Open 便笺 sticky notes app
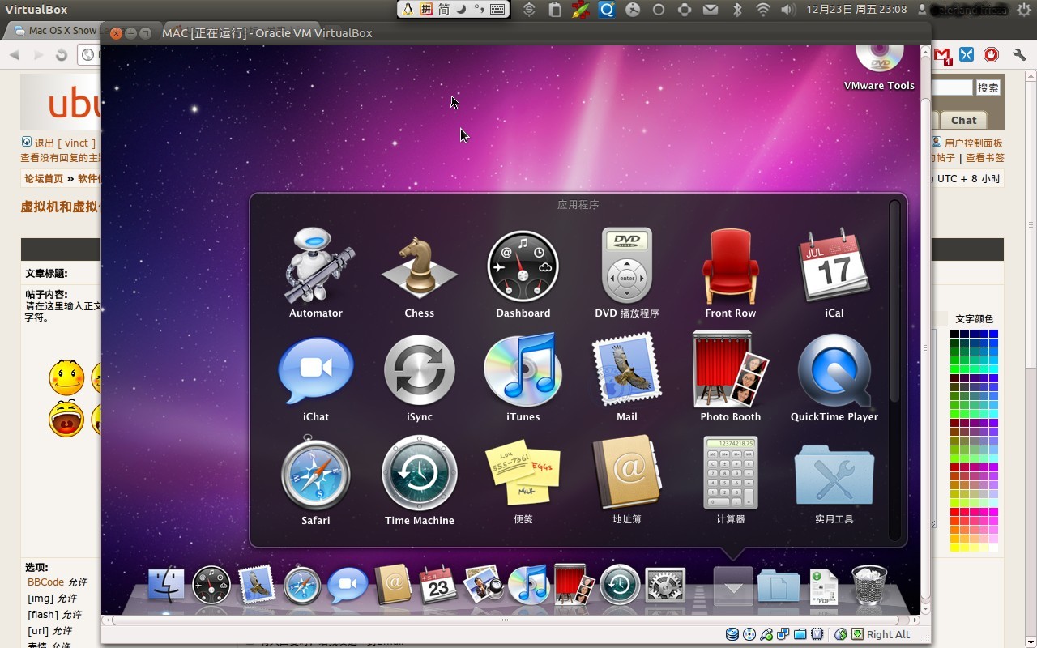1037x648 pixels. coord(523,472)
